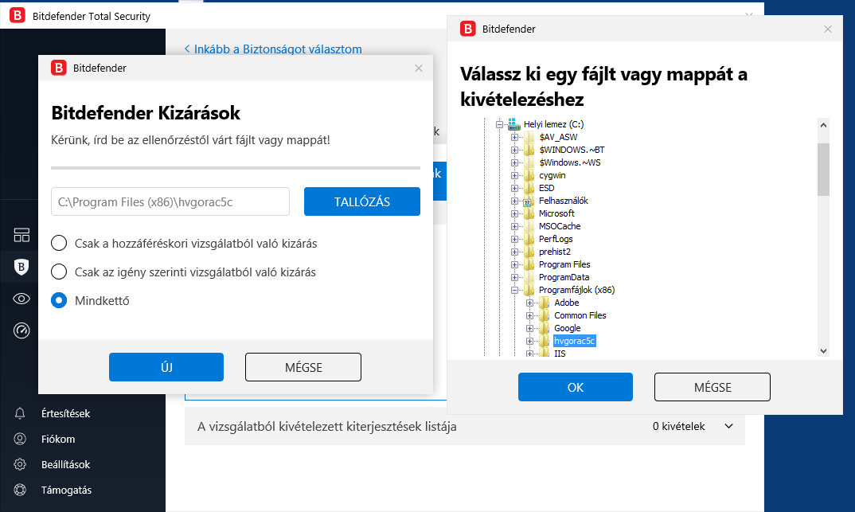
Task: Open the Privacy eye icon in sidebar
Action: pyautogui.click(x=21, y=299)
